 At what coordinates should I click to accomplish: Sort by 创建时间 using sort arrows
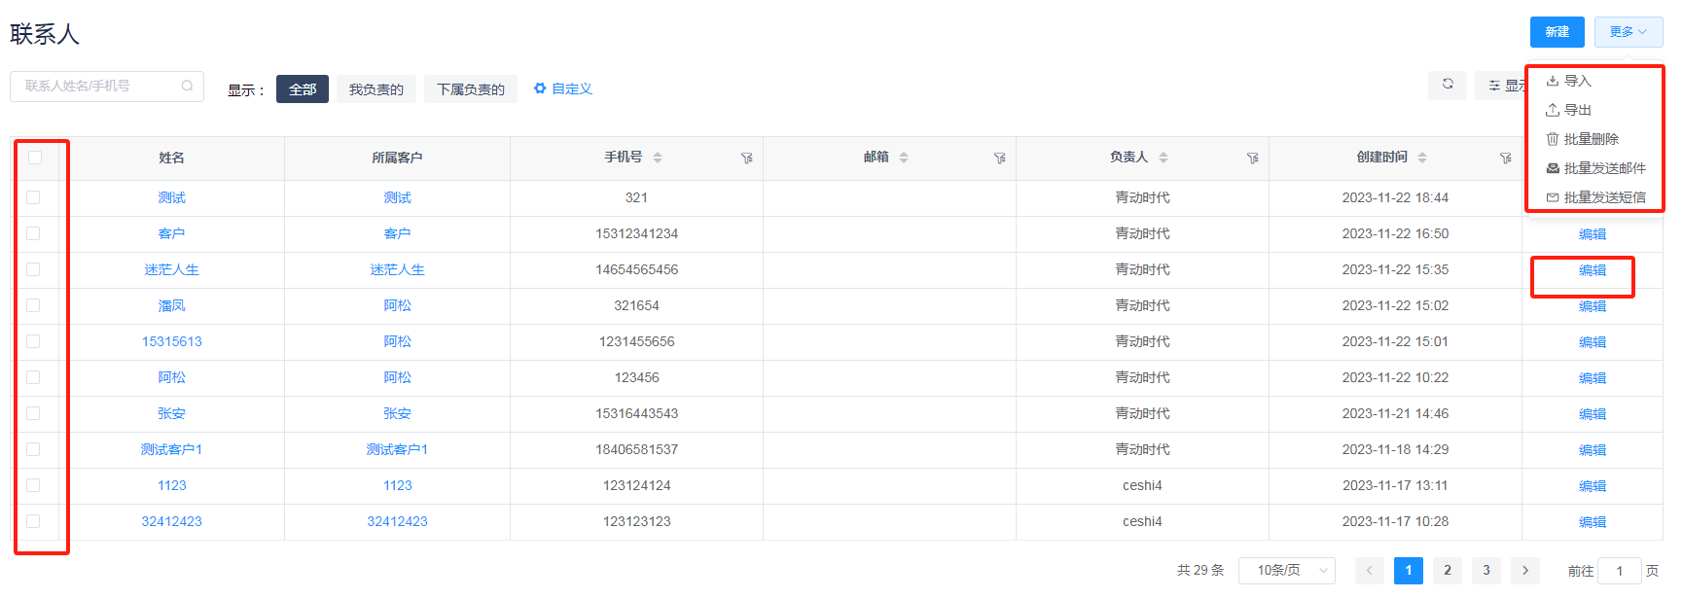1422,158
